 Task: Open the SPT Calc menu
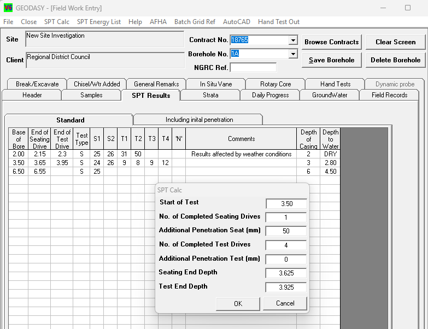coord(57,22)
